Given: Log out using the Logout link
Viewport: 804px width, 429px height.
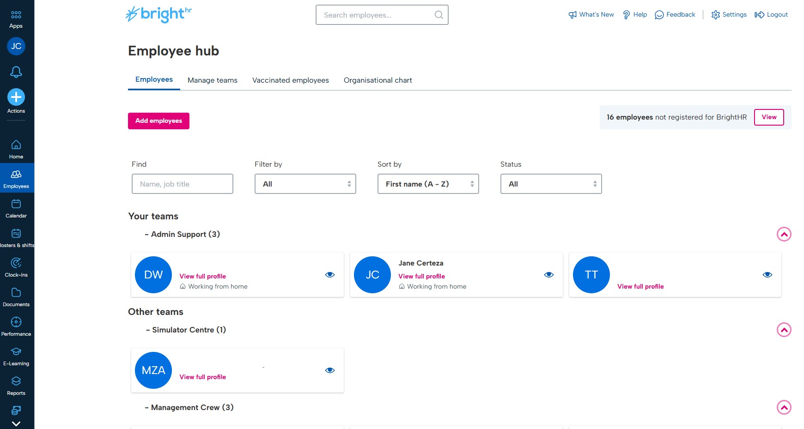Looking at the screenshot, I should (x=771, y=15).
